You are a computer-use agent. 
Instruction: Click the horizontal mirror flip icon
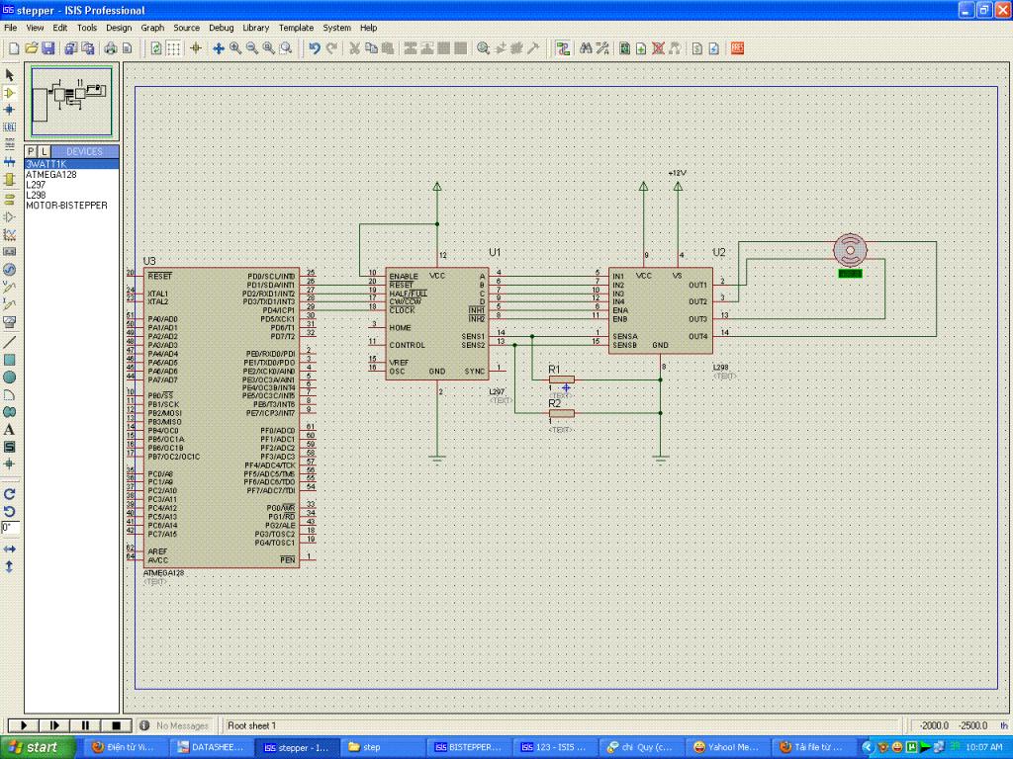pyautogui.click(x=10, y=548)
